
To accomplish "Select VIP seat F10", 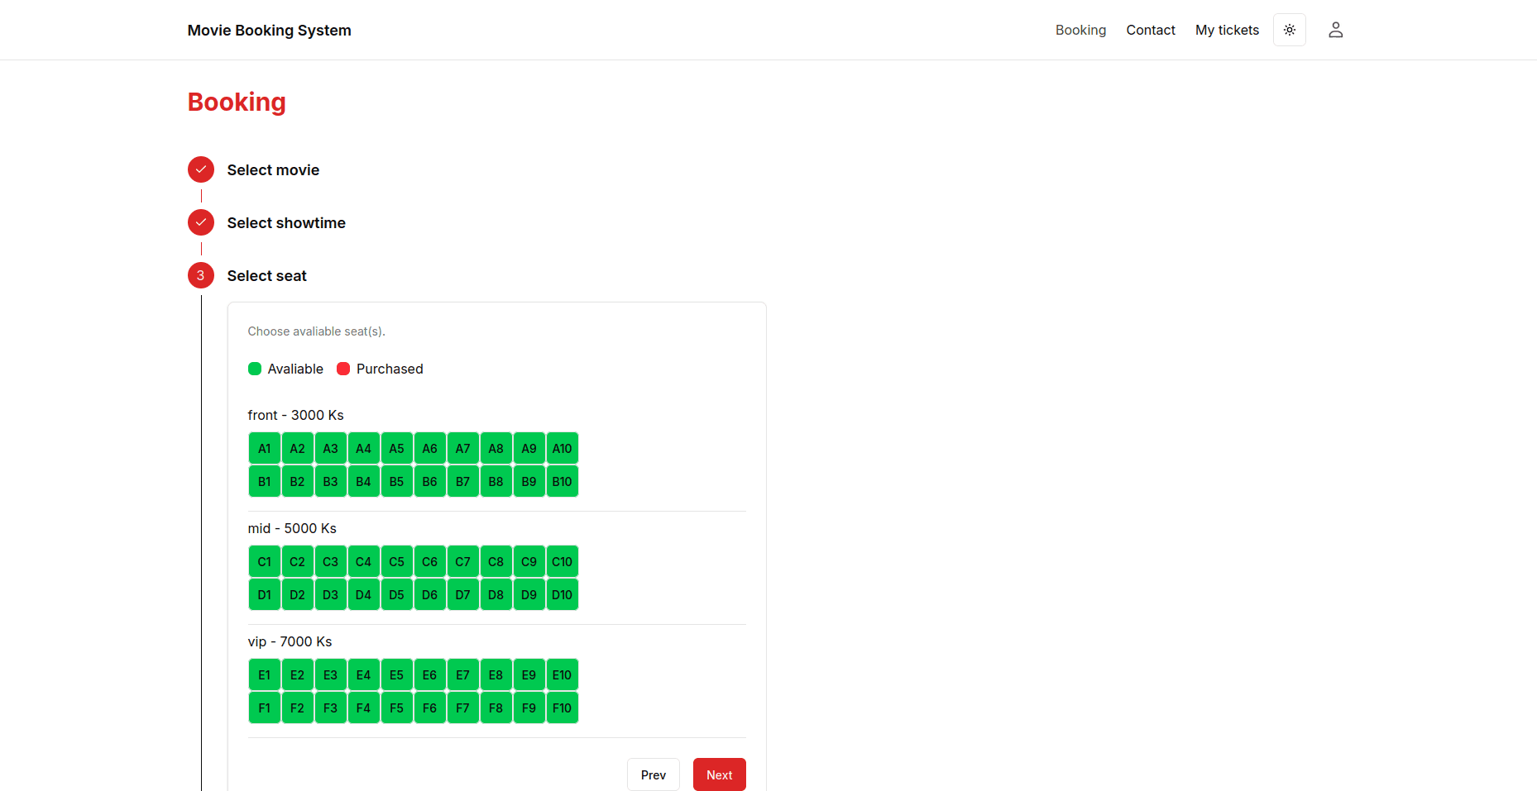I will [563, 708].
